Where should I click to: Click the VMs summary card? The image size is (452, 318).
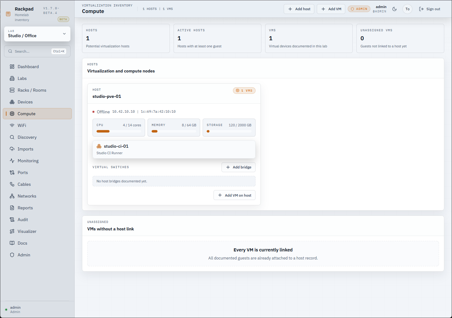coord(309,38)
